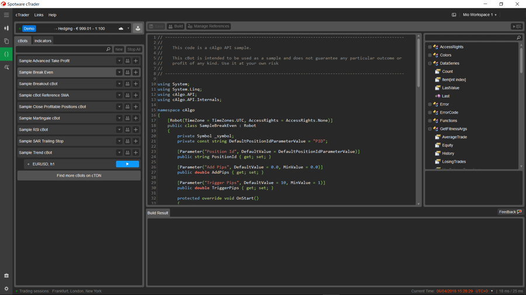Click the Demo account badge
The width and height of the screenshot is (526, 295).
29,29
